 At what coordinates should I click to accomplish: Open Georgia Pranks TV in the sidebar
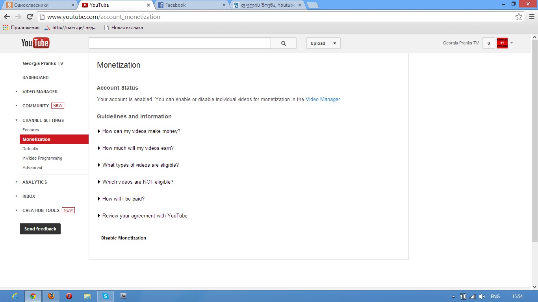click(43, 63)
